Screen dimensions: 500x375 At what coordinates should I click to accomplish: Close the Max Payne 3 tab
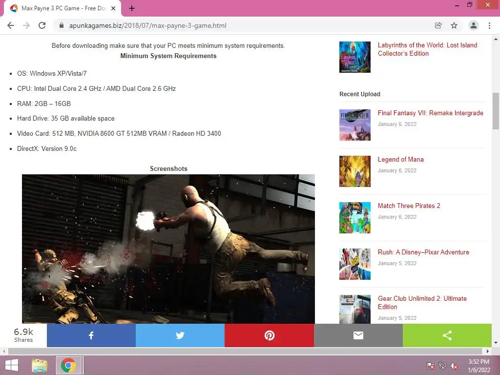(x=113, y=8)
